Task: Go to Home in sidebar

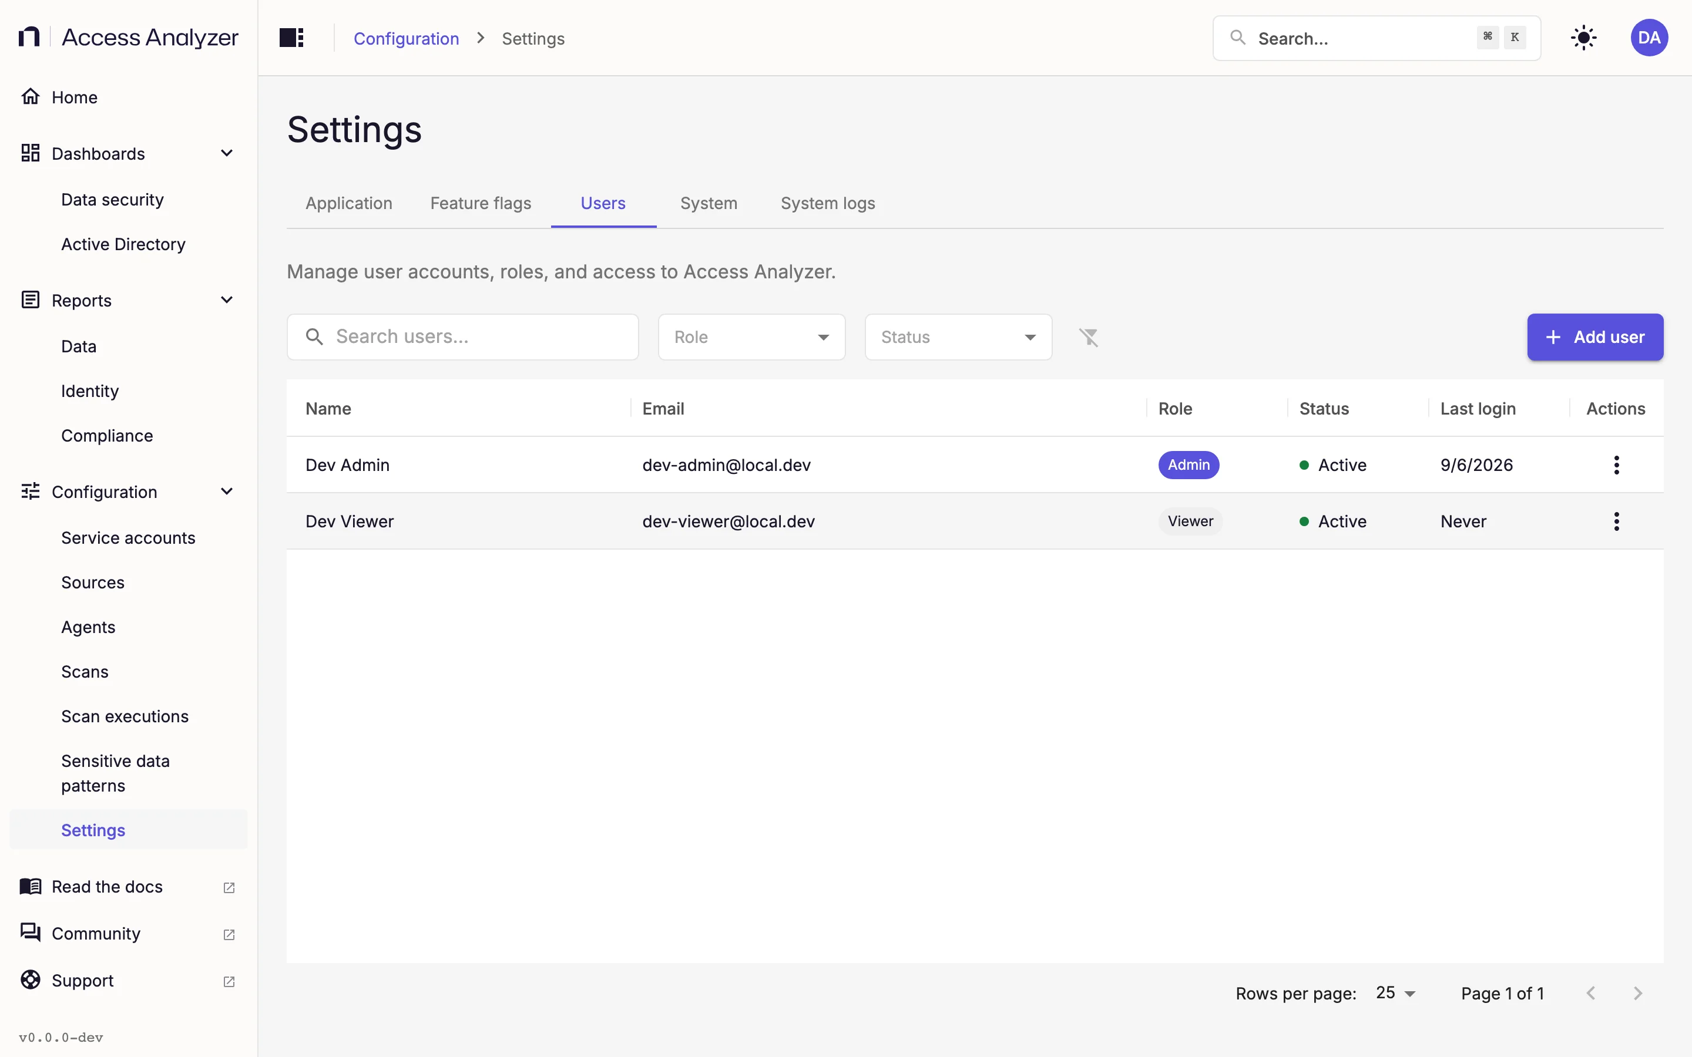Action: 129,96
